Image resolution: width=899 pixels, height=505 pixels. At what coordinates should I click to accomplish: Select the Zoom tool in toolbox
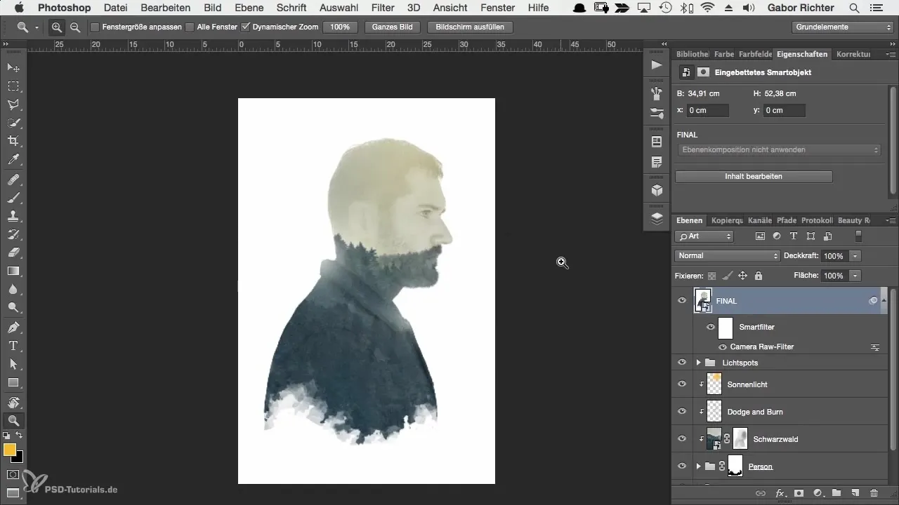click(13, 421)
